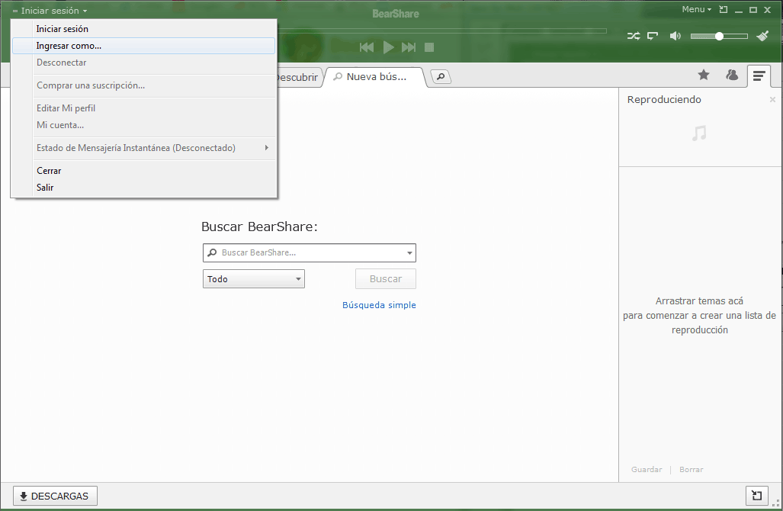Image resolution: width=783 pixels, height=511 pixels.
Task: Switch to mini player from title bar icon
Action: pyautogui.click(x=723, y=9)
